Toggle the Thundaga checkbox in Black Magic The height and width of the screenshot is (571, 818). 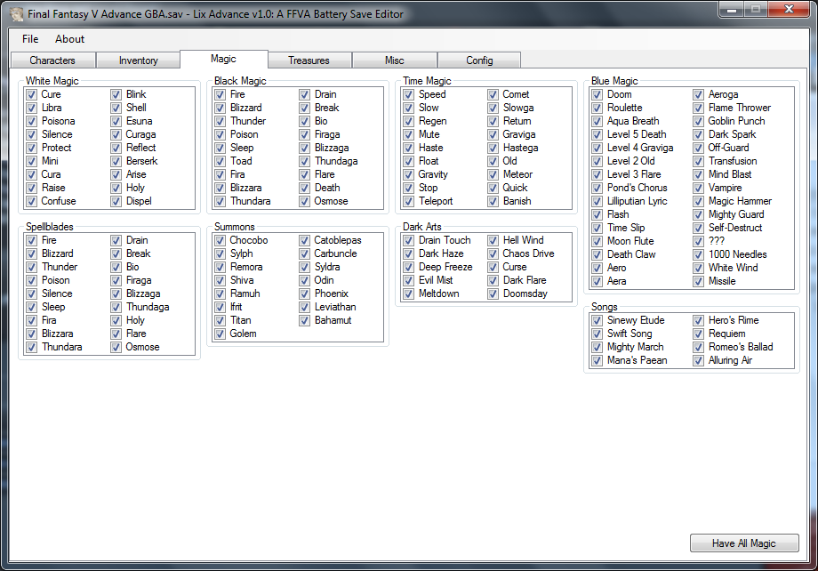[x=304, y=161]
